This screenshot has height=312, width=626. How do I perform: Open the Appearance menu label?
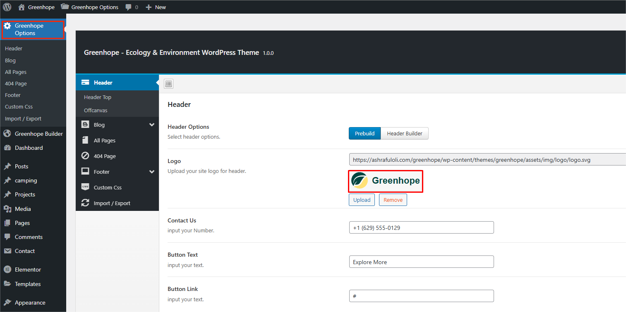pos(30,303)
